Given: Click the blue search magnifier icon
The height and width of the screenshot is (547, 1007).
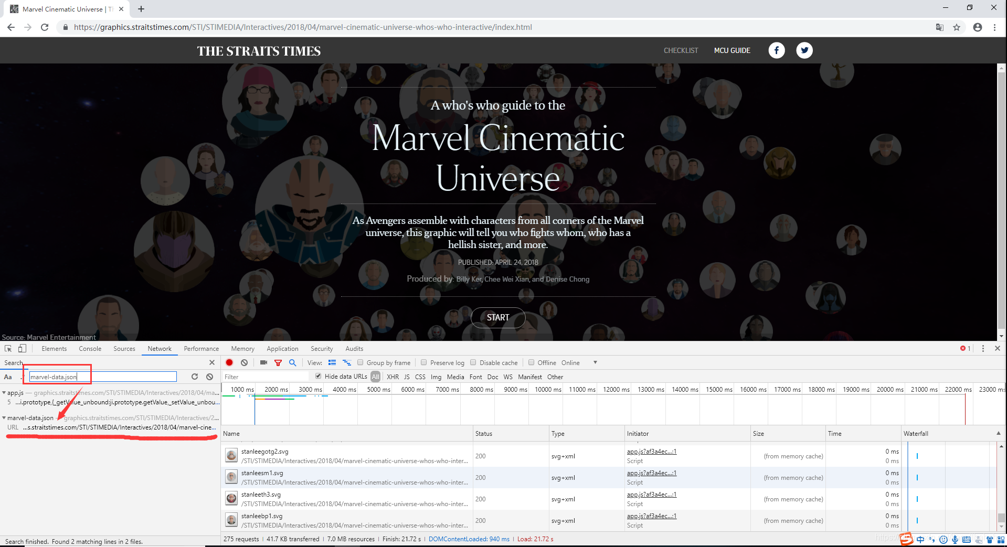Looking at the screenshot, I should (293, 362).
